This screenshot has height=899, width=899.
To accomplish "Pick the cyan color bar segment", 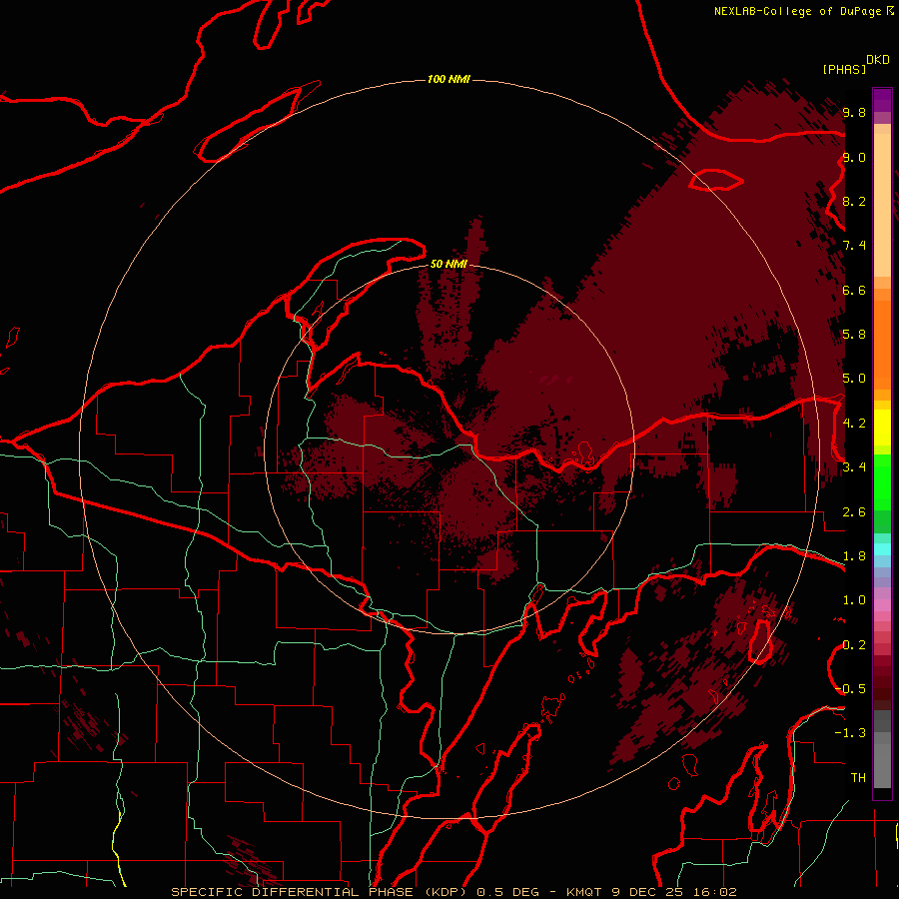I will click(882, 549).
